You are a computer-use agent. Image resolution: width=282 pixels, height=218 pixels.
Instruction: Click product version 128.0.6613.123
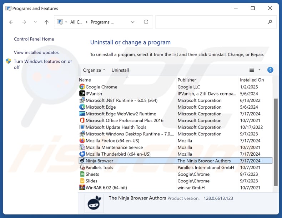point(218,198)
